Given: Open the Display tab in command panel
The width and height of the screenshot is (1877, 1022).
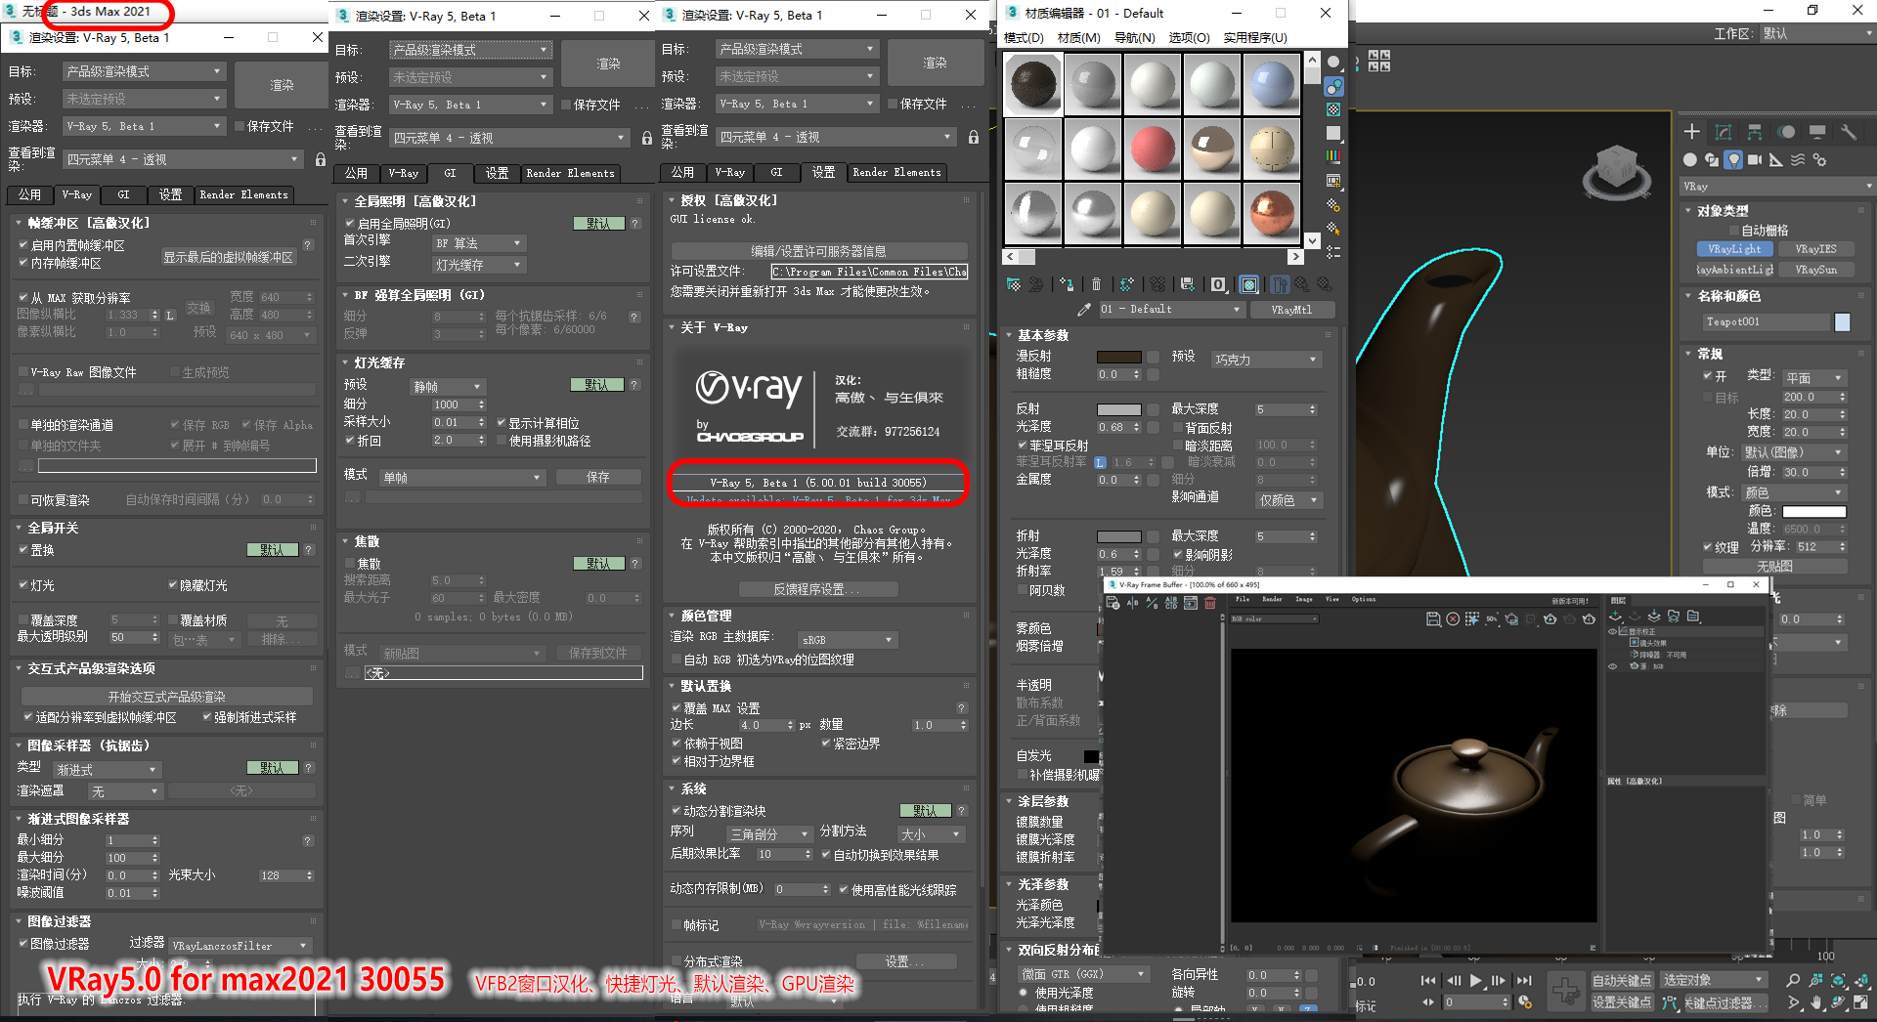Looking at the screenshot, I should [x=1817, y=132].
